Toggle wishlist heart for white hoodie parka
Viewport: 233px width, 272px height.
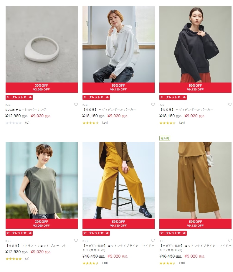coord(153,104)
